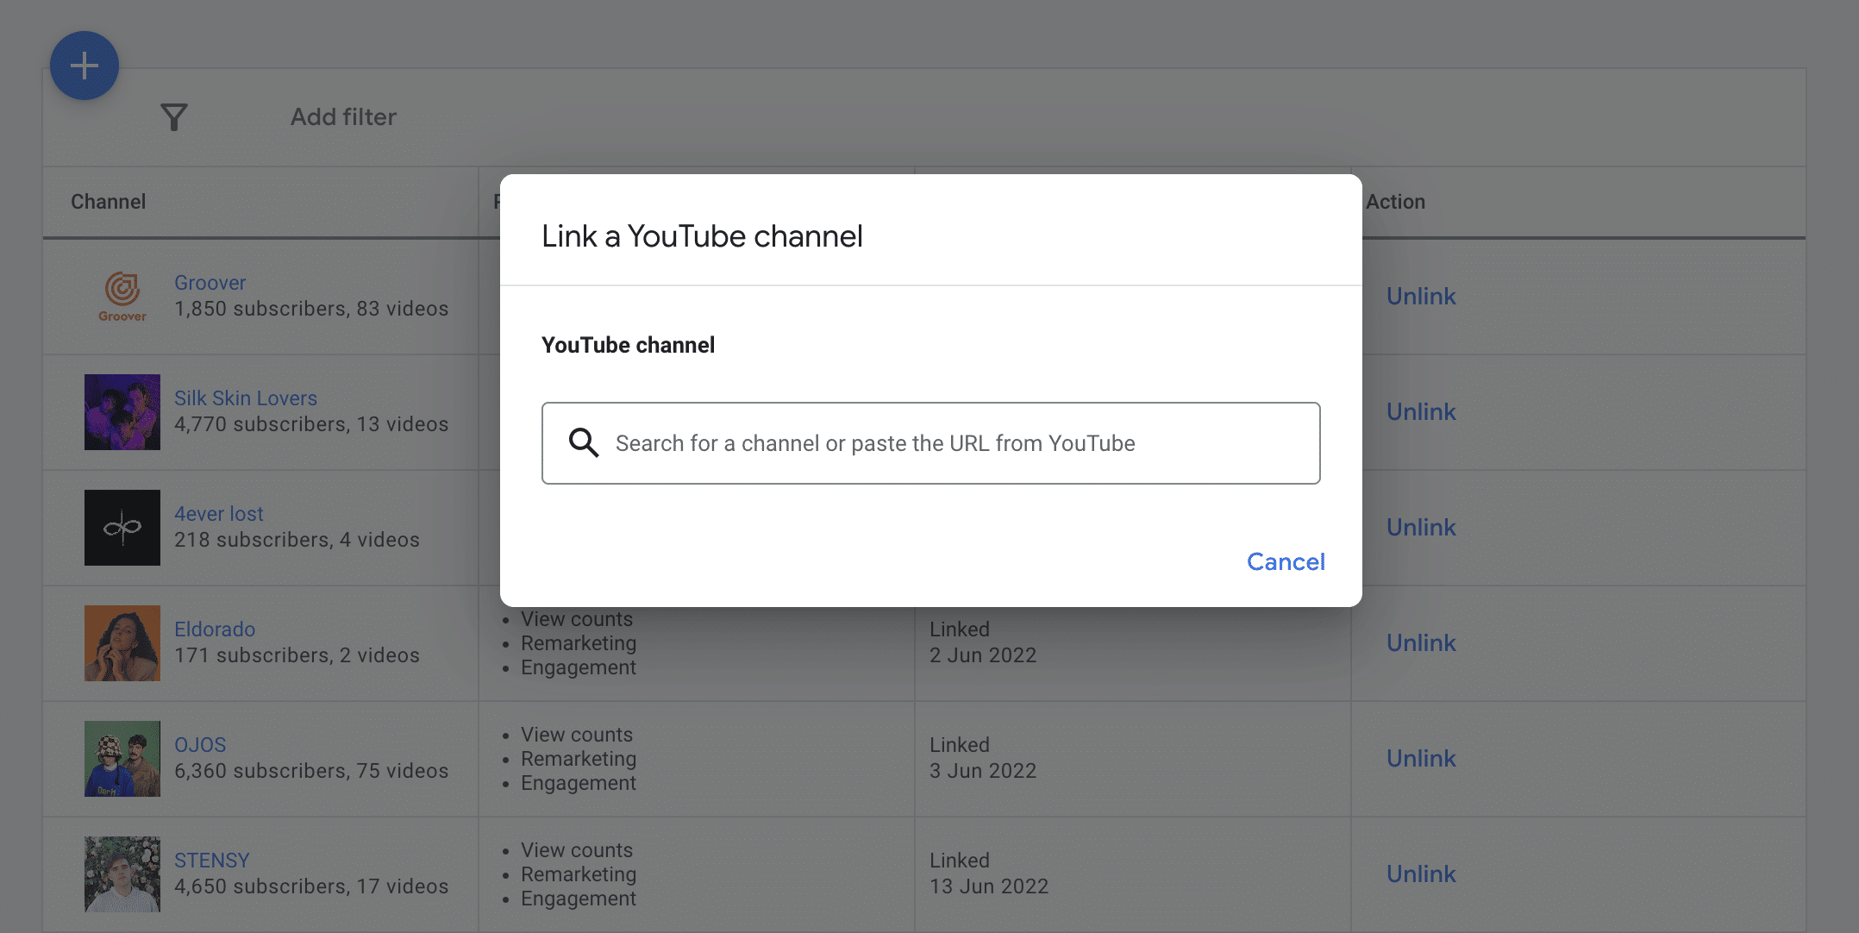
Task: Unlink the Silk Skin Lovers channel
Action: coord(1421,412)
